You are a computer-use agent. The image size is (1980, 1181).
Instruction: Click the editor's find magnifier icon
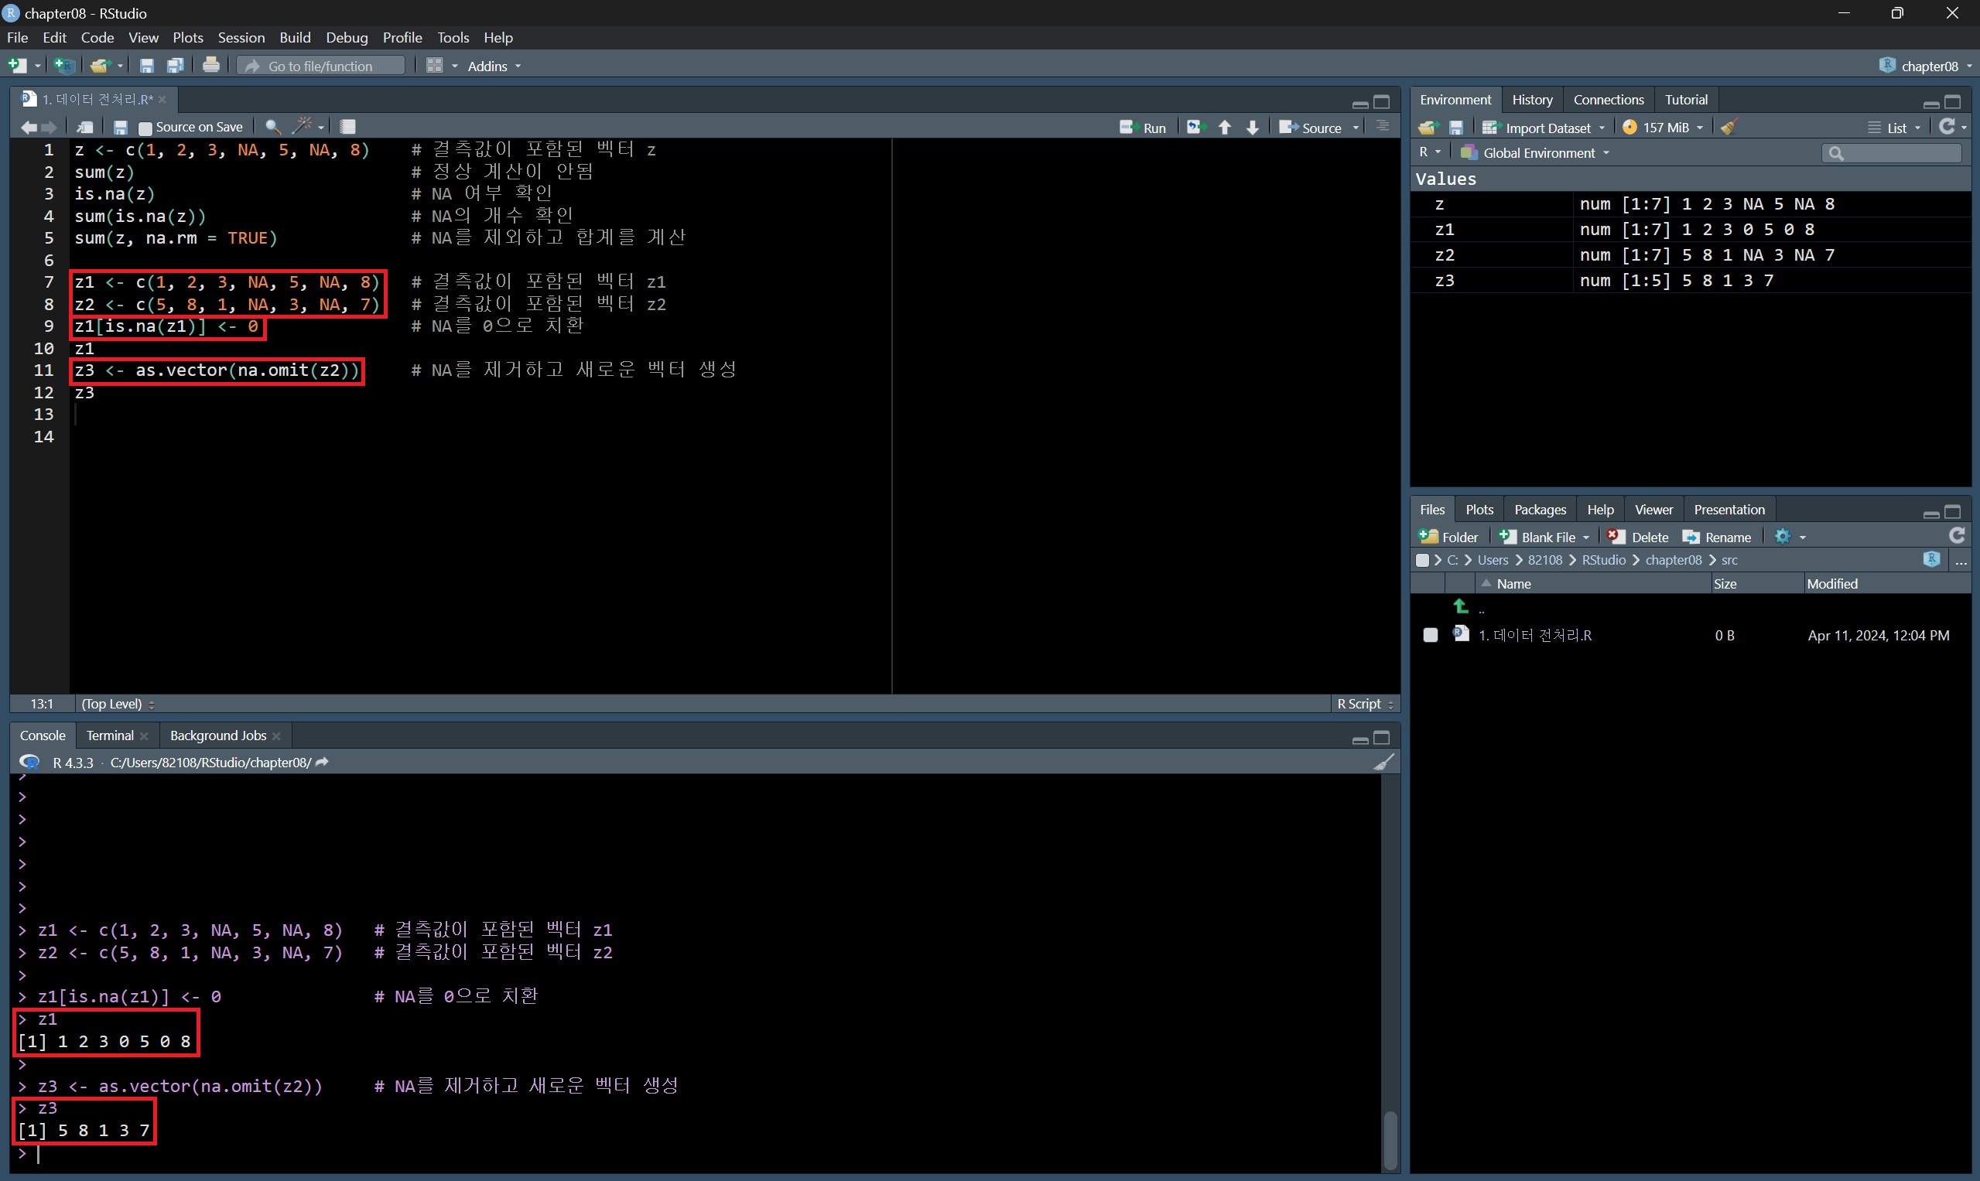pyautogui.click(x=272, y=127)
